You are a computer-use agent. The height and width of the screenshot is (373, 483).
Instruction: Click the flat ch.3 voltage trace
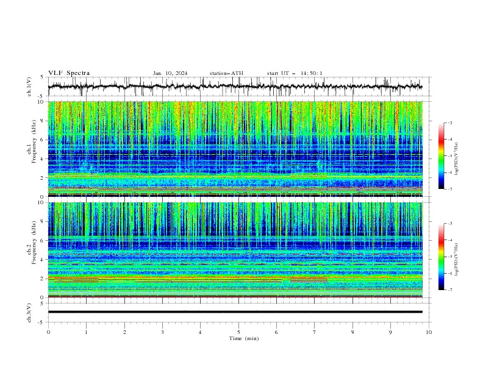(x=235, y=312)
